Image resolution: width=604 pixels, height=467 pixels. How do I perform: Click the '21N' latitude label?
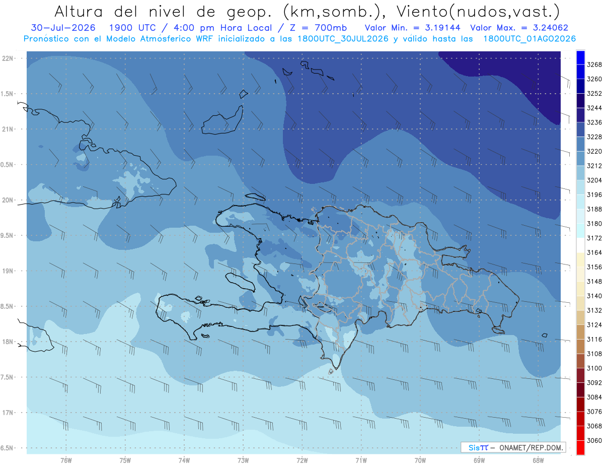(x=9, y=129)
